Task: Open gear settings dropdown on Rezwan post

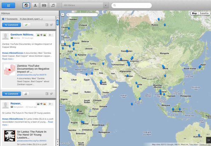Action: pyautogui.click(x=51, y=104)
